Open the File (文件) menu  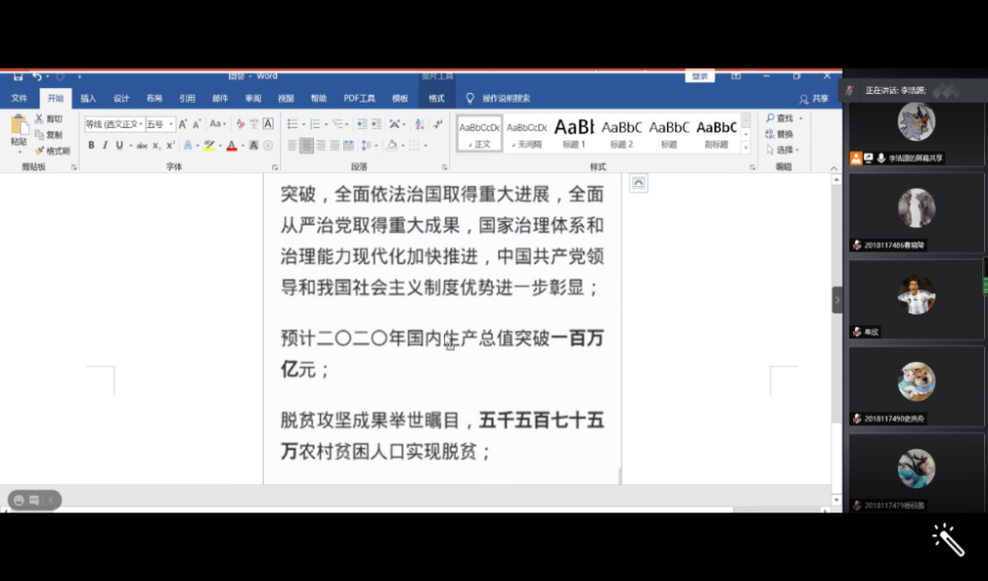click(x=18, y=98)
